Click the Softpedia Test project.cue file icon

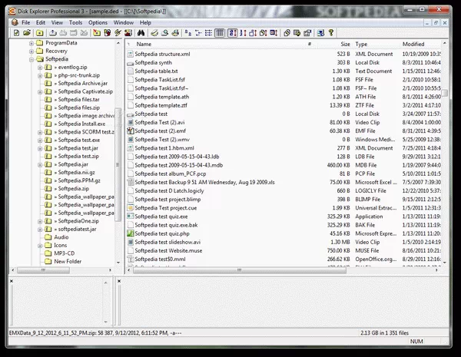[131, 208]
